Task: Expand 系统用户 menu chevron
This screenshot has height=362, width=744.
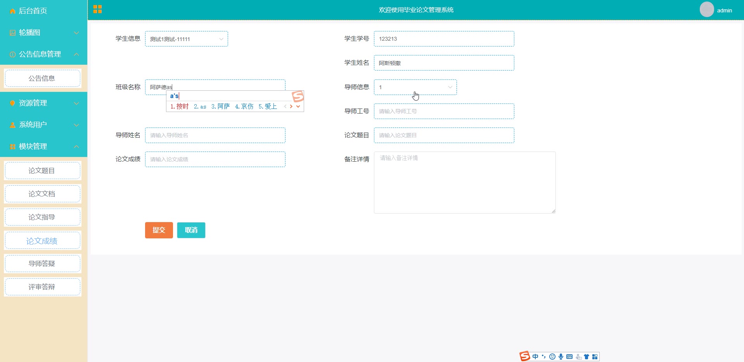Action: pyautogui.click(x=76, y=125)
